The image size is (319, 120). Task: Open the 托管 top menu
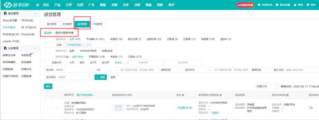[x=80, y=5]
